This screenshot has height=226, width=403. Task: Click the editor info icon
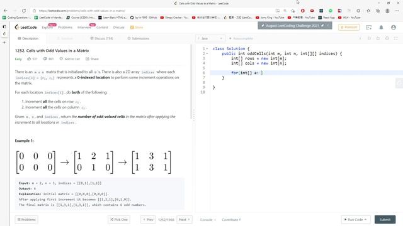click(x=360, y=38)
